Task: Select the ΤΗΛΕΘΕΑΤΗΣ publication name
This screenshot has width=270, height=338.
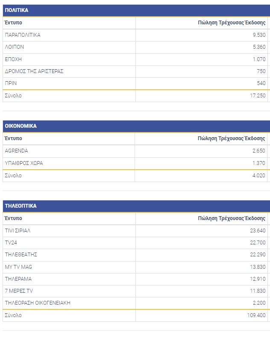Action: tap(21, 255)
